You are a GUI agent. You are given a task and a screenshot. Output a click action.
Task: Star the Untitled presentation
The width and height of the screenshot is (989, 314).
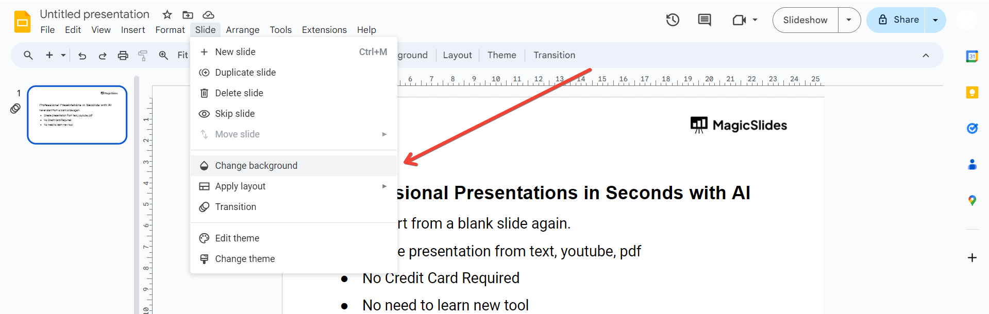coord(167,14)
